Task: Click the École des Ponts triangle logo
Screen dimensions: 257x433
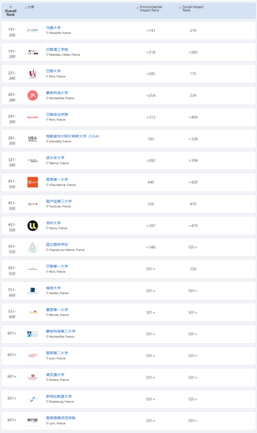Action: (x=32, y=247)
